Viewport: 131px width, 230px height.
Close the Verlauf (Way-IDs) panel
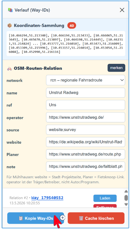point(122,10)
